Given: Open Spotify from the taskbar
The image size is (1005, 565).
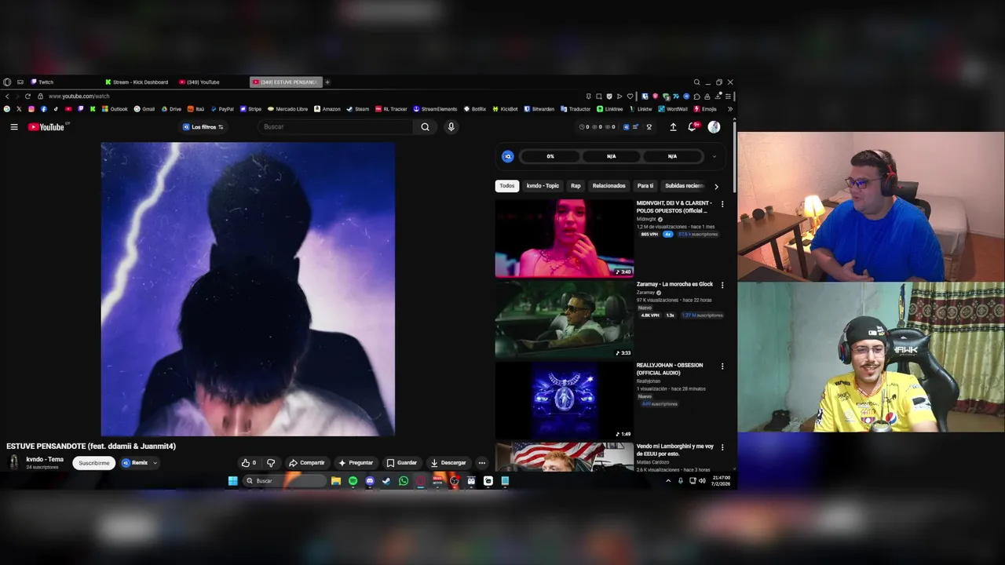Looking at the screenshot, I should (x=353, y=481).
